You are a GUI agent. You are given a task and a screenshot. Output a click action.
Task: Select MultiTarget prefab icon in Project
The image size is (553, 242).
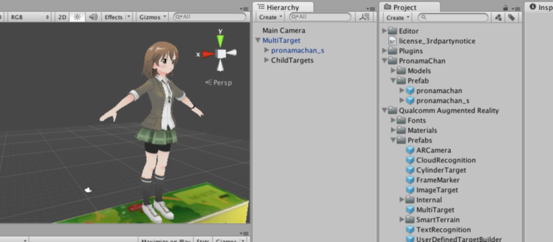[x=410, y=210]
